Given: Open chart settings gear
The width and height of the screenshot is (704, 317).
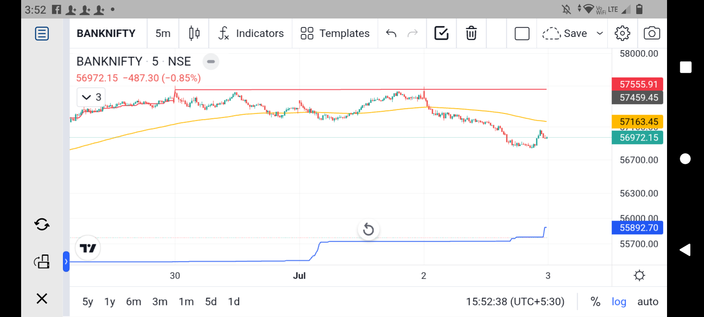Looking at the screenshot, I should click(x=622, y=33).
